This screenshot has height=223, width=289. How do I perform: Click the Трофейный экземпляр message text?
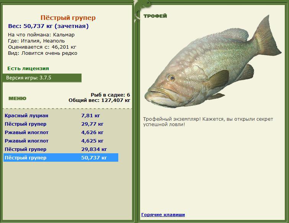[x=208, y=122]
